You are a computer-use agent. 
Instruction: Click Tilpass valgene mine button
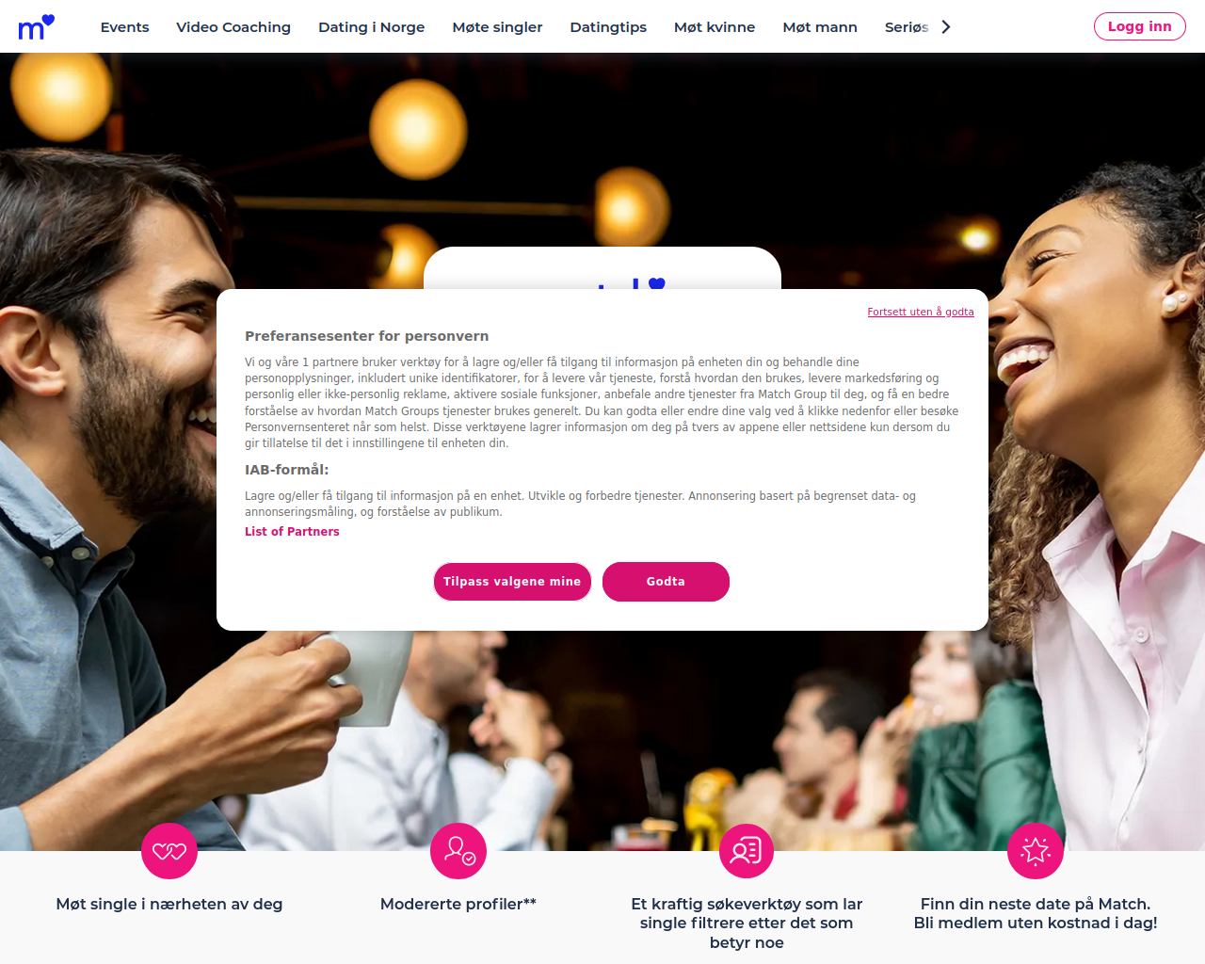512,582
